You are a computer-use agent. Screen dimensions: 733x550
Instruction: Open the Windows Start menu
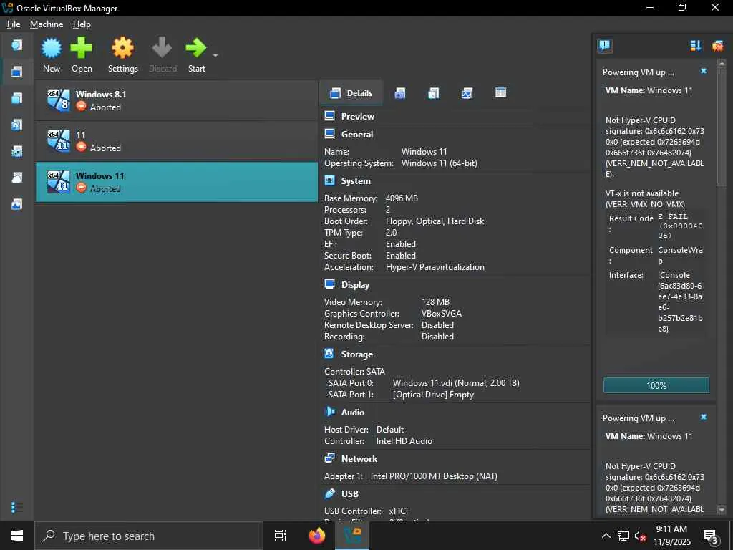point(17,536)
